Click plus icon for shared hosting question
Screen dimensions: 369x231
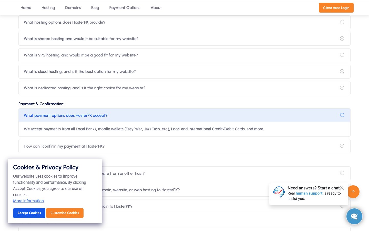pyautogui.click(x=342, y=38)
